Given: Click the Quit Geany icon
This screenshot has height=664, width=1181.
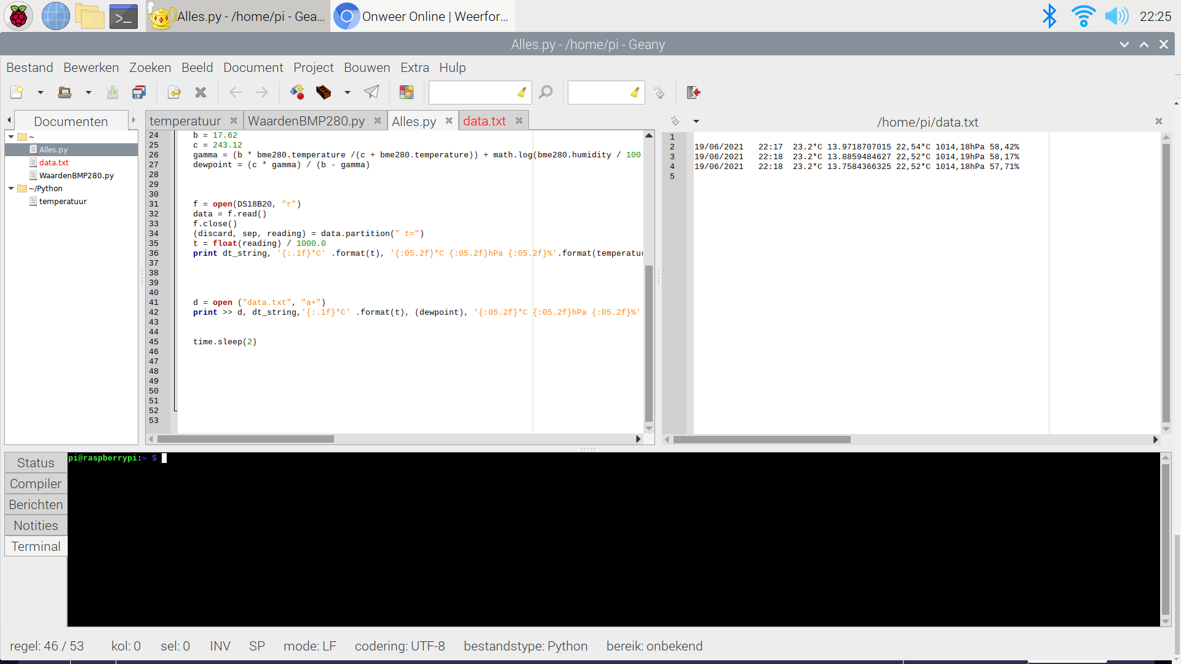Looking at the screenshot, I should (694, 92).
